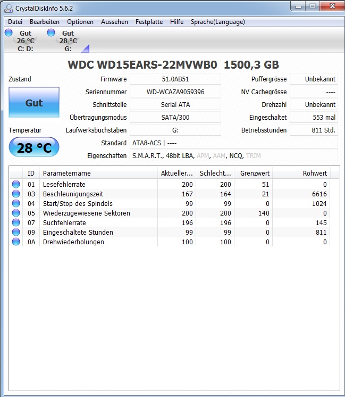This screenshot has height=397, width=345.
Task: Click status orb for Beschleunigungszeit row
Action: coord(16,194)
